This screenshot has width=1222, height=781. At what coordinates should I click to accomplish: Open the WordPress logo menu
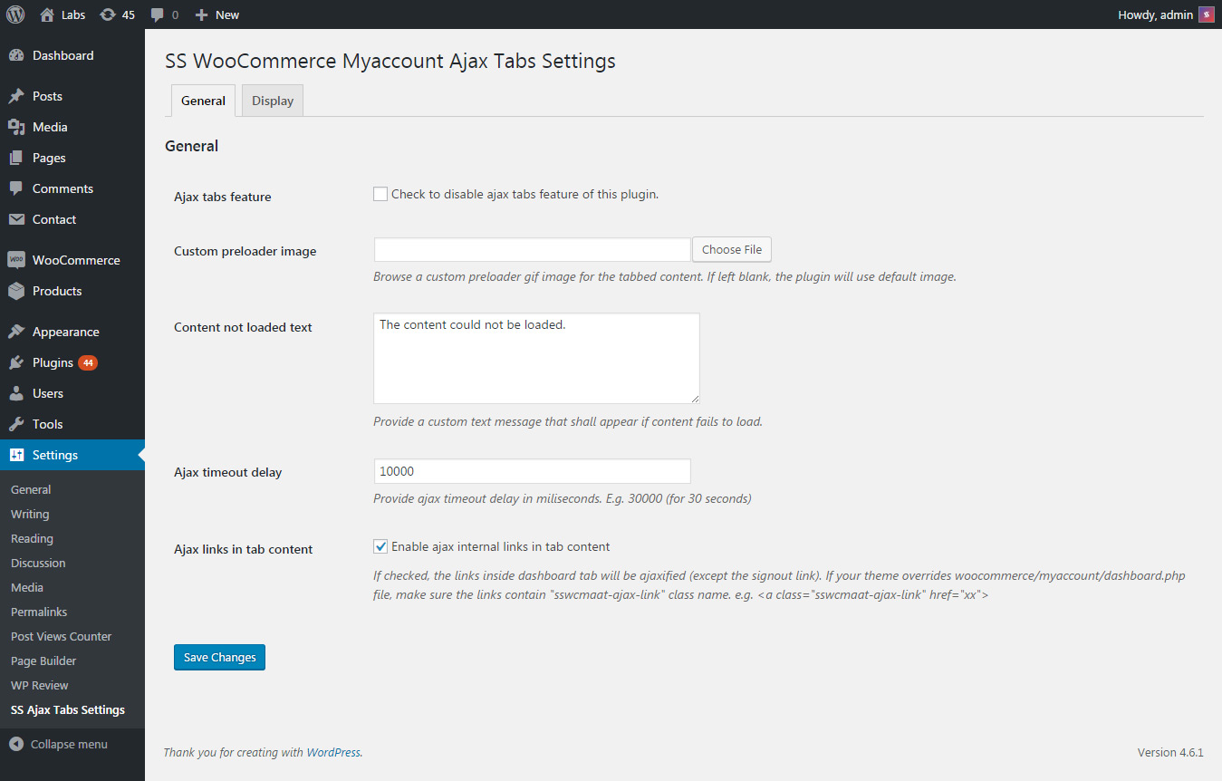coord(14,14)
